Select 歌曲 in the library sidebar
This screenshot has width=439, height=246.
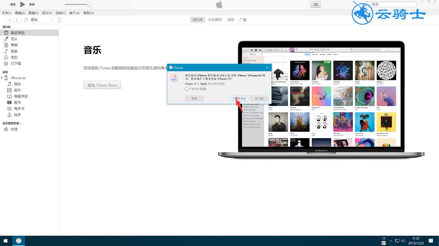click(29, 51)
